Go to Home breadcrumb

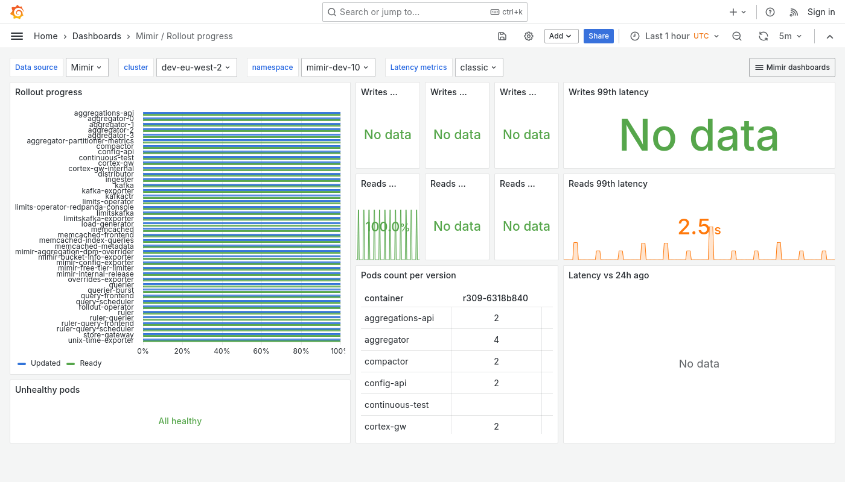pos(46,36)
